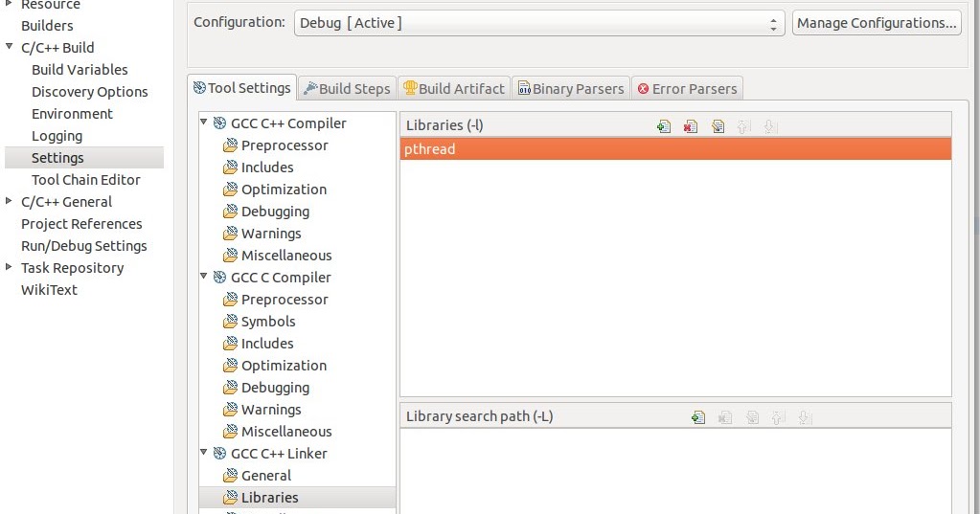Open the Error Parsers tab
Screen dimensions: 980x514
[687, 89]
